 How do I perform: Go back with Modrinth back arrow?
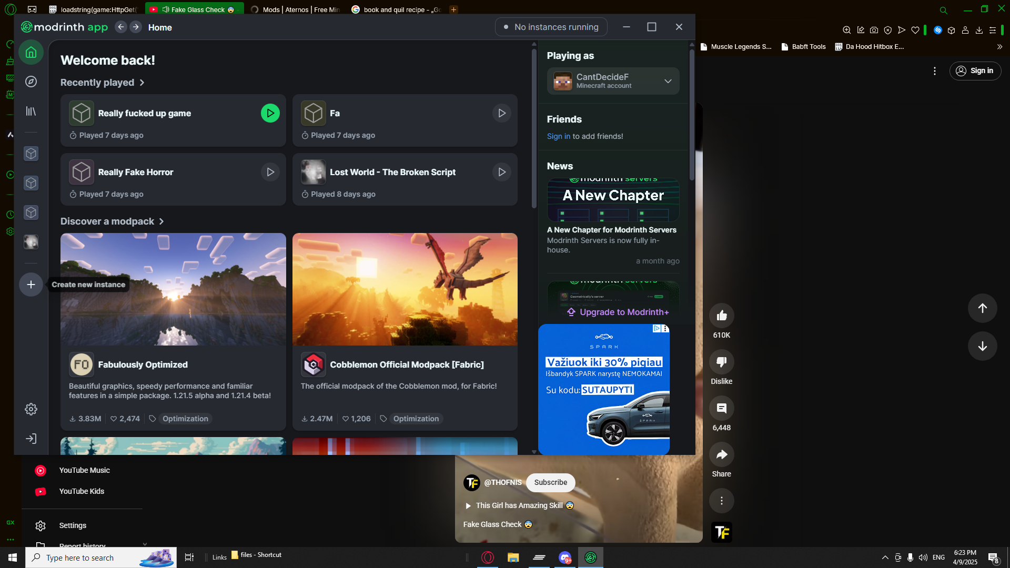(x=121, y=27)
